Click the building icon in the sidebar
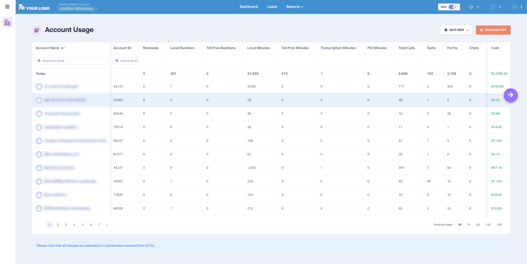The height and width of the screenshot is (264, 527). point(7,22)
